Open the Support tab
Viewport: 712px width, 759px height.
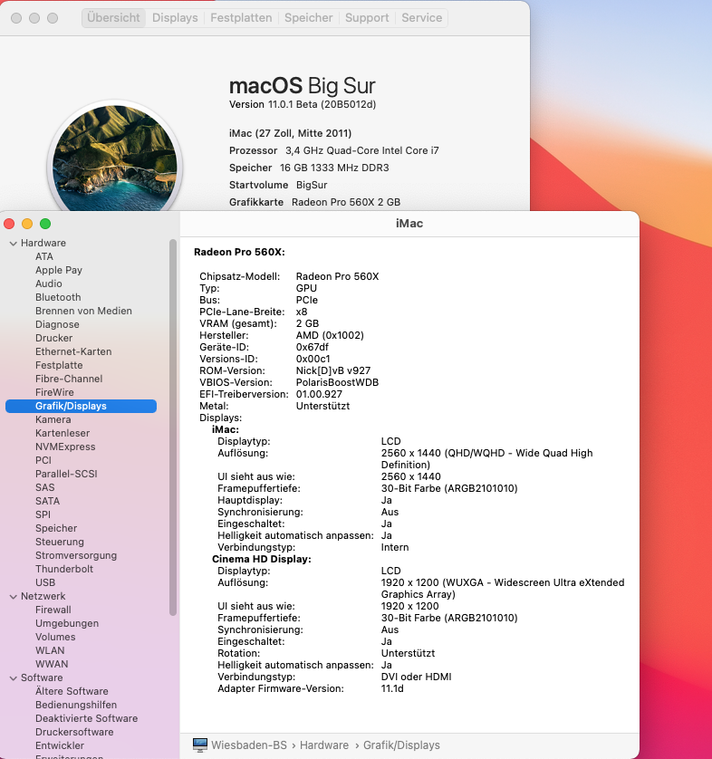[367, 18]
